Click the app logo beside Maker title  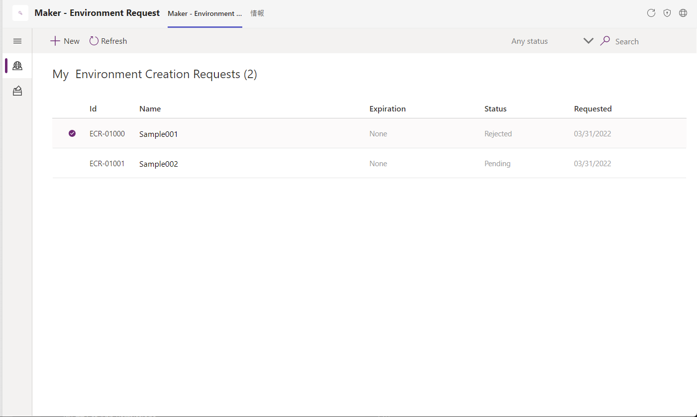20,13
